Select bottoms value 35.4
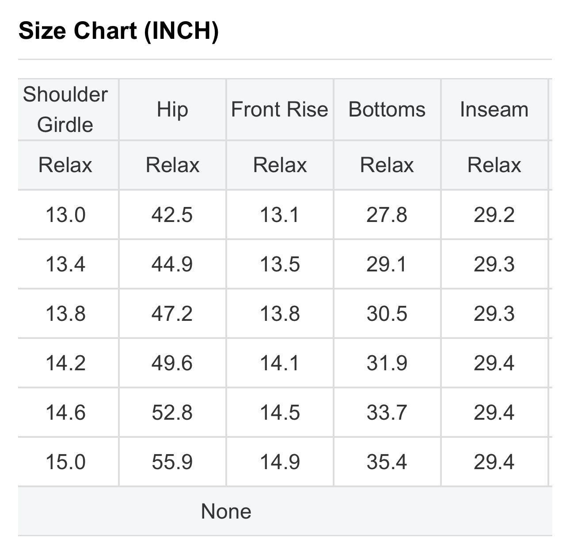570x538 pixels. 387,462
